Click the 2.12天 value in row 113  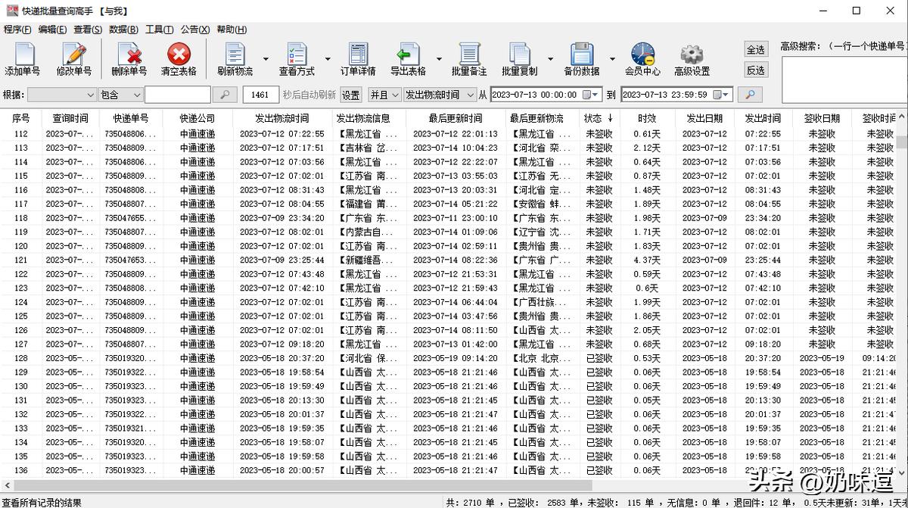click(x=647, y=148)
